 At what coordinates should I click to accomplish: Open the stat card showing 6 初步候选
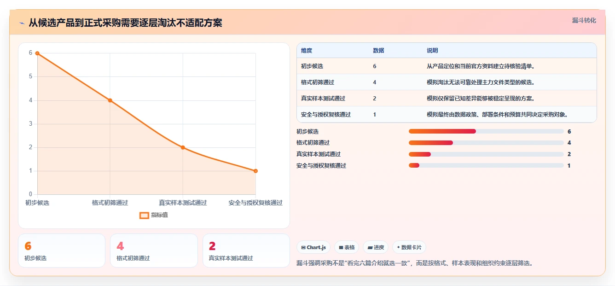[x=62, y=251]
